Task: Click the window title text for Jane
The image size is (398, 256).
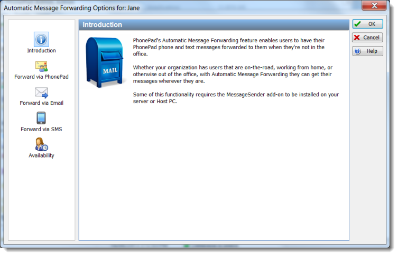Action: [72, 8]
